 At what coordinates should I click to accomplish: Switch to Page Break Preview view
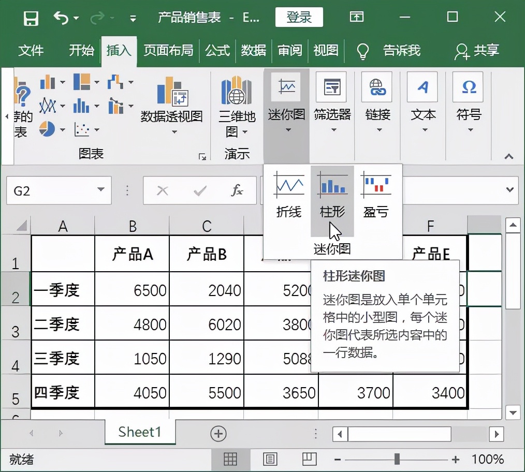[309, 459]
